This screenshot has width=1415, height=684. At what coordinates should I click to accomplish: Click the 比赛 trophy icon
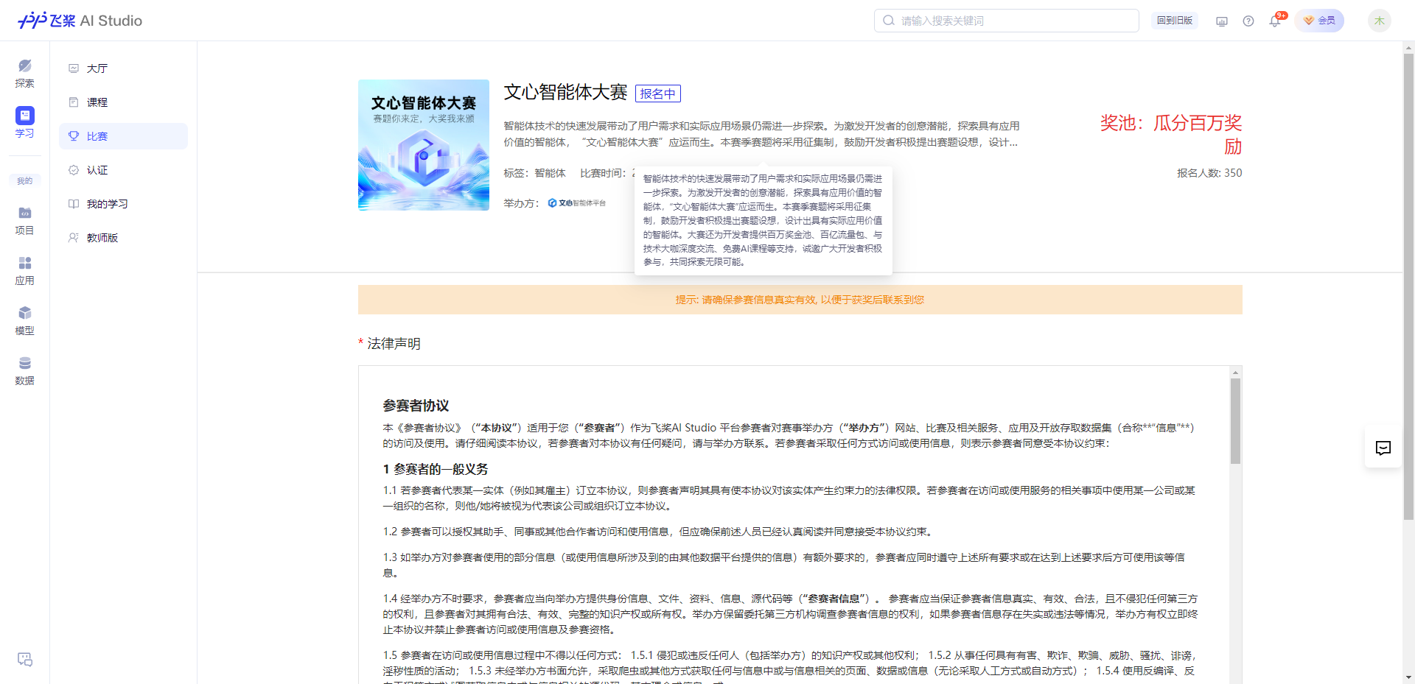pos(74,136)
